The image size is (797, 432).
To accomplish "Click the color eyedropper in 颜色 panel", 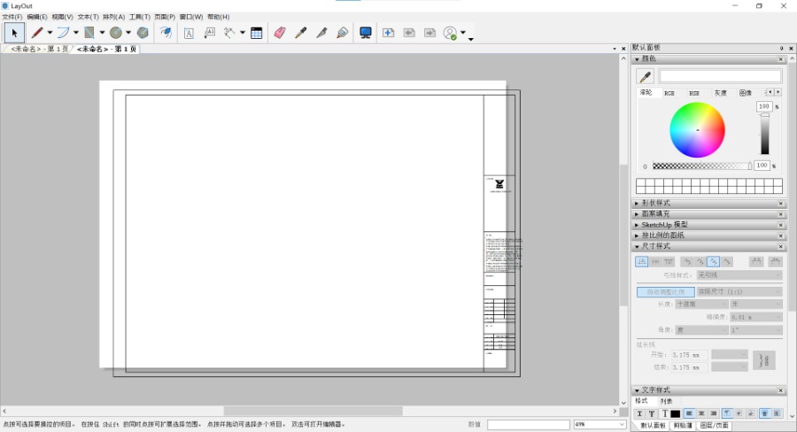I will click(x=646, y=77).
